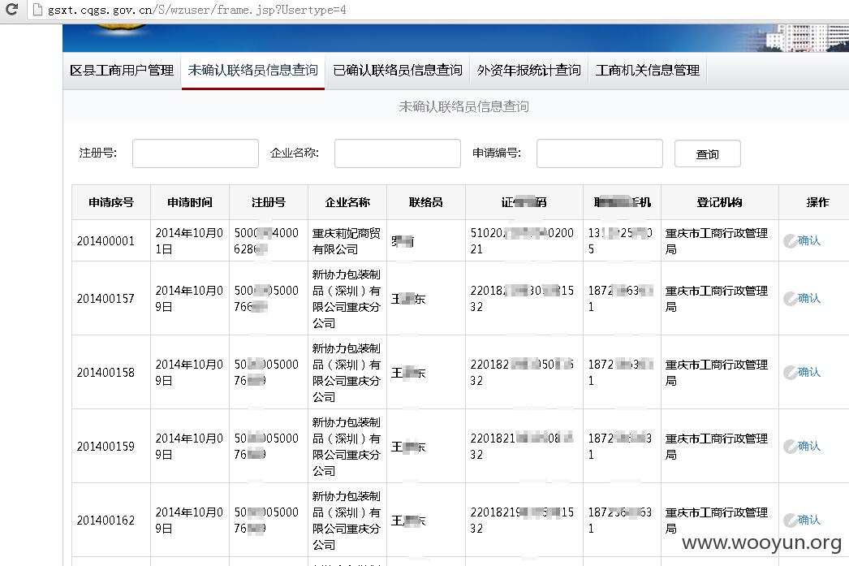This screenshot has width=849, height=566.
Task: Open 外资年报统计查询 tab
Action: pos(529,71)
